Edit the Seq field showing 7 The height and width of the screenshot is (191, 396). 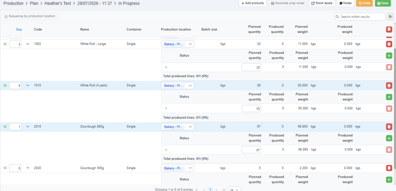[x=15, y=127]
